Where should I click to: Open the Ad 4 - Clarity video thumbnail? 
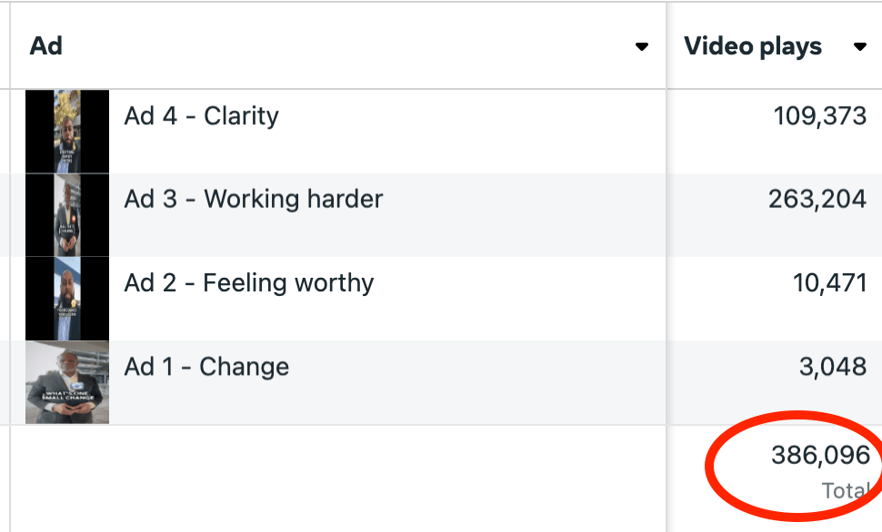coord(67,132)
